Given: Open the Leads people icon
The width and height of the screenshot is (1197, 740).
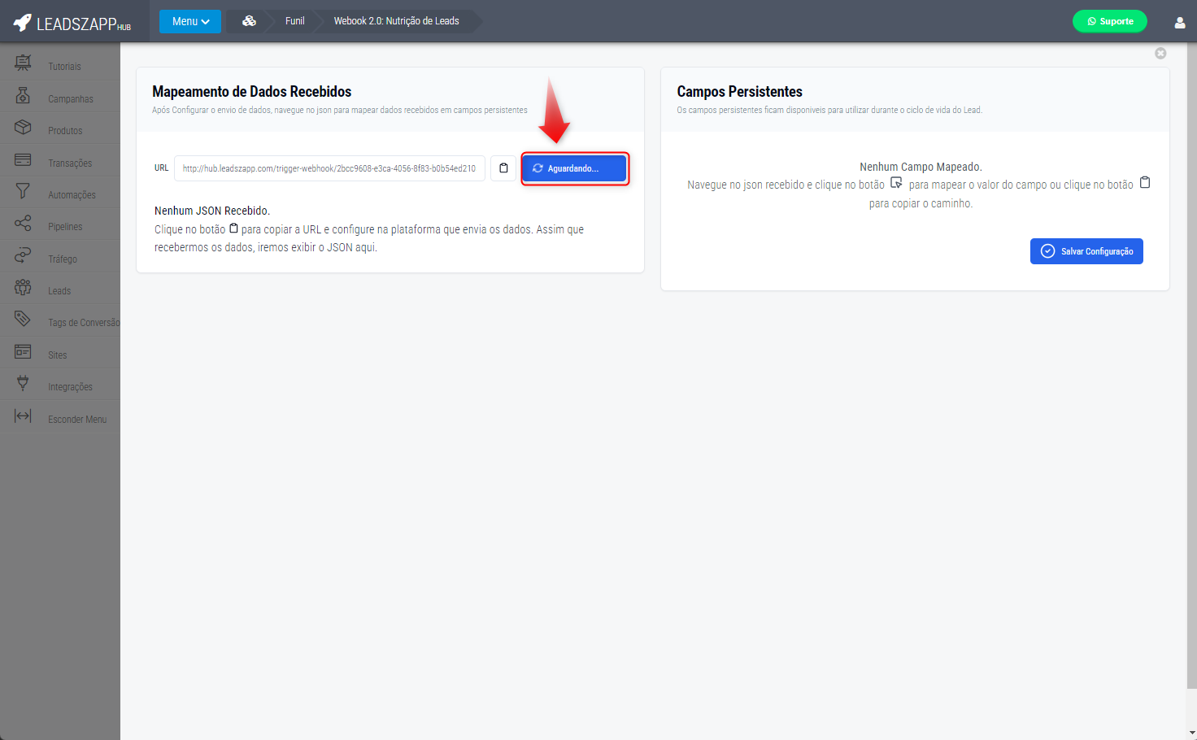Looking at the screenshot, I should click(x=23, y=287).
